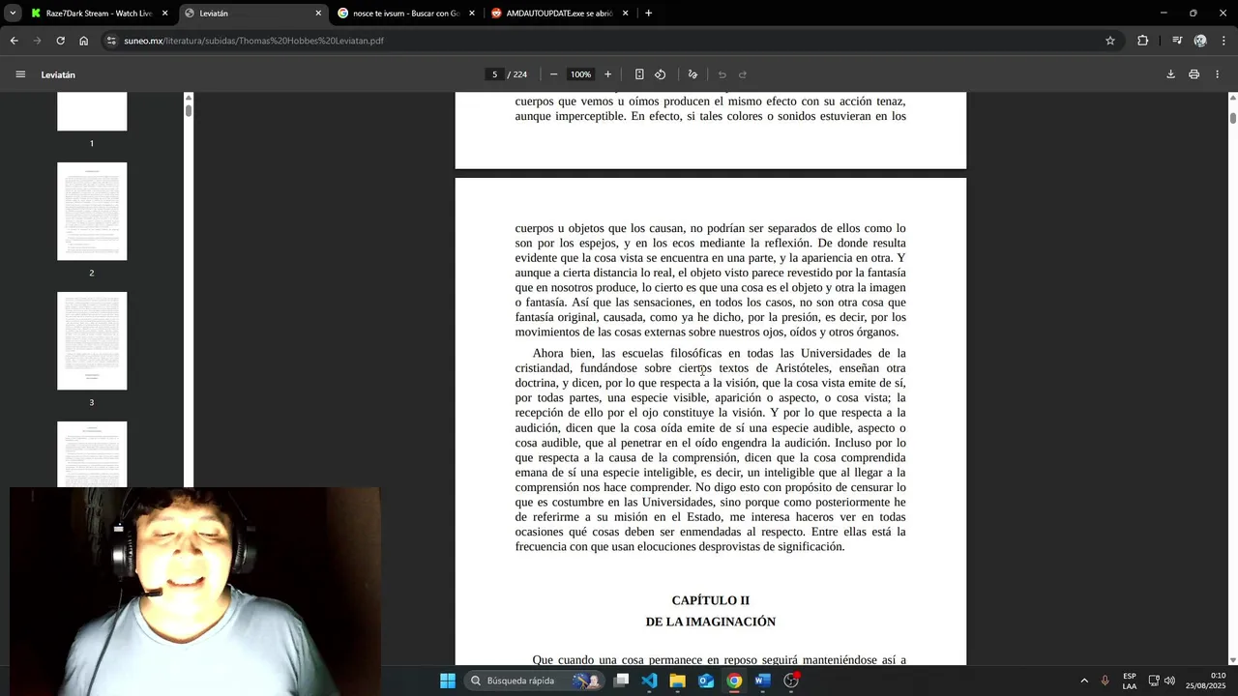
Task: Rotate the PDF counterclockwise
Action: [661, 74]
